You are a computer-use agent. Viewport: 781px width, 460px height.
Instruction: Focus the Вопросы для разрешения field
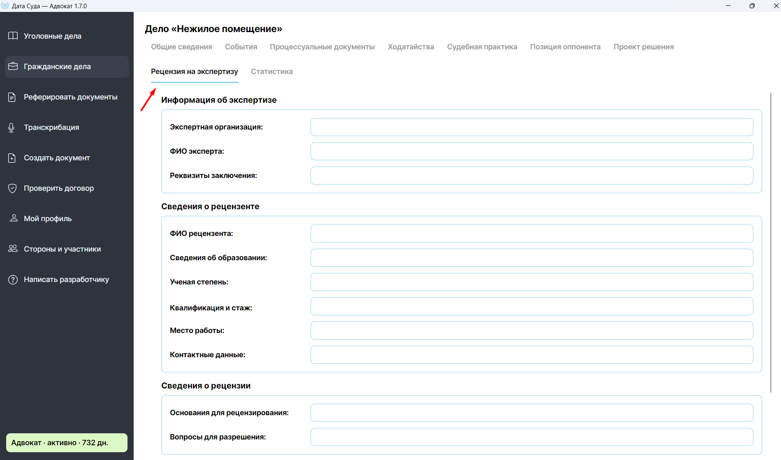tap(532, 437)
